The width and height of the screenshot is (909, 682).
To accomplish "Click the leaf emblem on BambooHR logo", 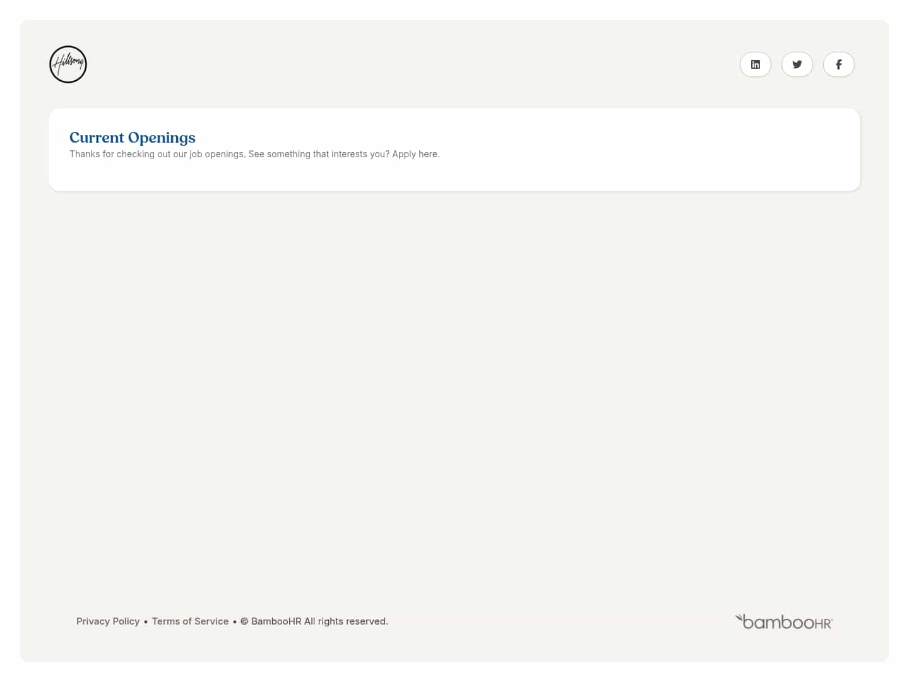I will tap(740, 617).
